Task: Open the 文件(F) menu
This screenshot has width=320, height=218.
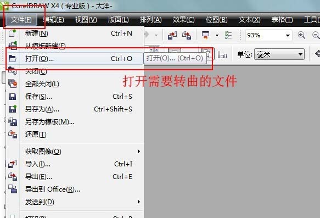Action: 21,20
